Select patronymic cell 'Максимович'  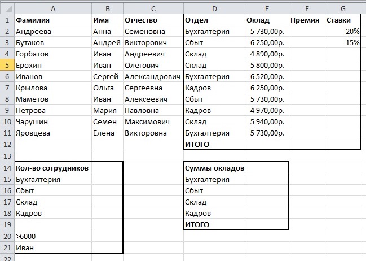coord(153,122)
